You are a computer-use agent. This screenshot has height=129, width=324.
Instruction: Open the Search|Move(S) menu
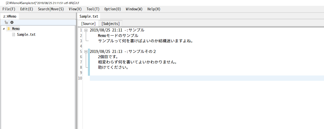click(x=51, y=9)
